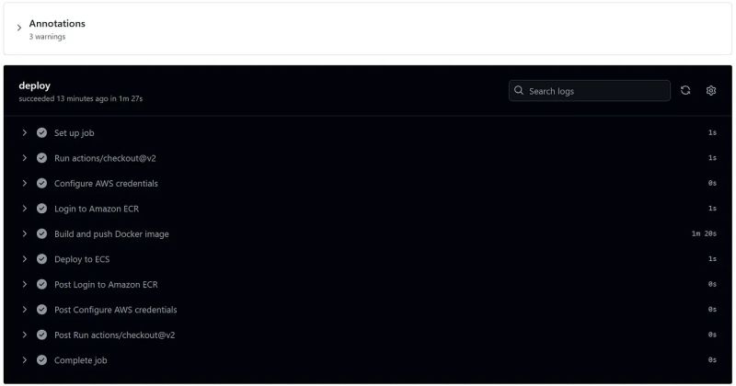Screen dimensions: 736x386
Task: Open the log settings gear menu
Action: pos(711,90)
